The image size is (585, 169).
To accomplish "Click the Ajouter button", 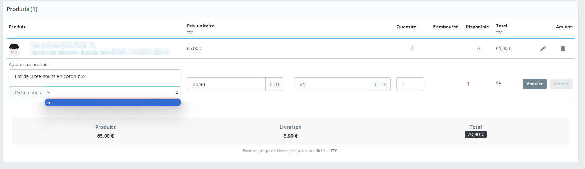I will (x=561, y=84).
